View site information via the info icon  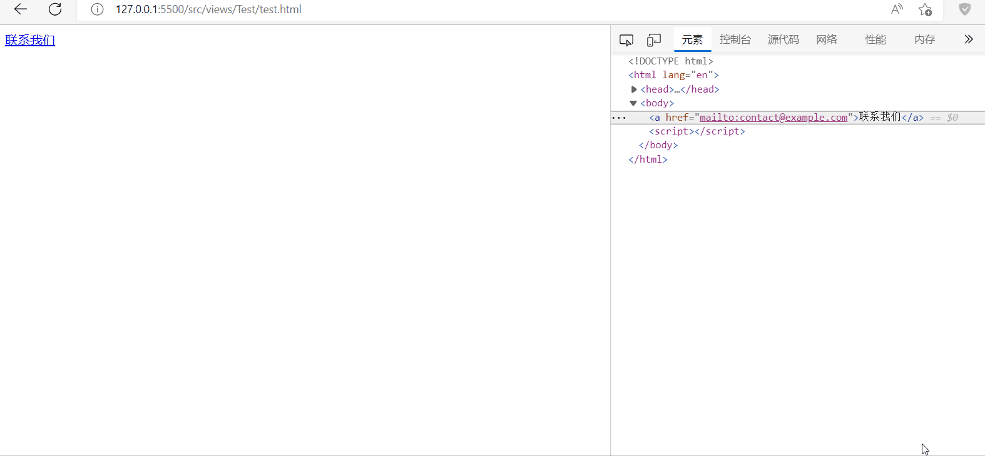pos(97,9)
